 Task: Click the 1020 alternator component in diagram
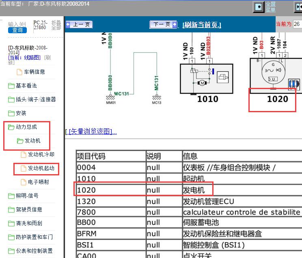pyautogui.click(x=276, y=76)
